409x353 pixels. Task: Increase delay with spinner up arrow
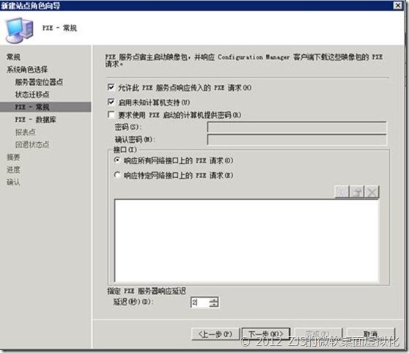click(x=214, y=300)
